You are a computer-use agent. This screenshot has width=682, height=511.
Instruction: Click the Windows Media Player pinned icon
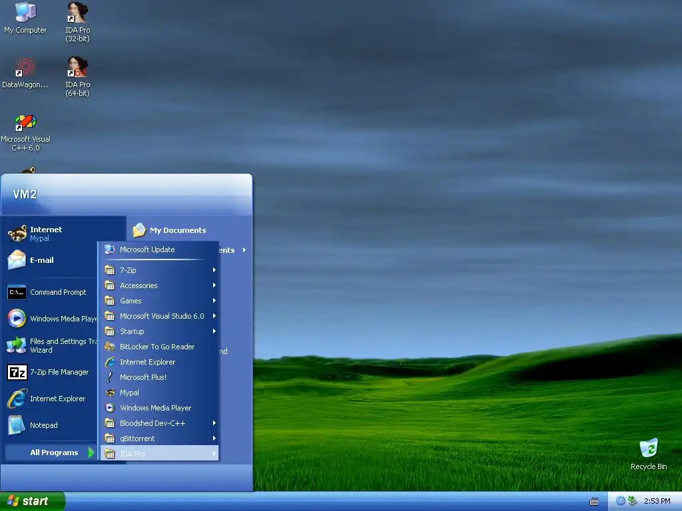tap(17, 319)
